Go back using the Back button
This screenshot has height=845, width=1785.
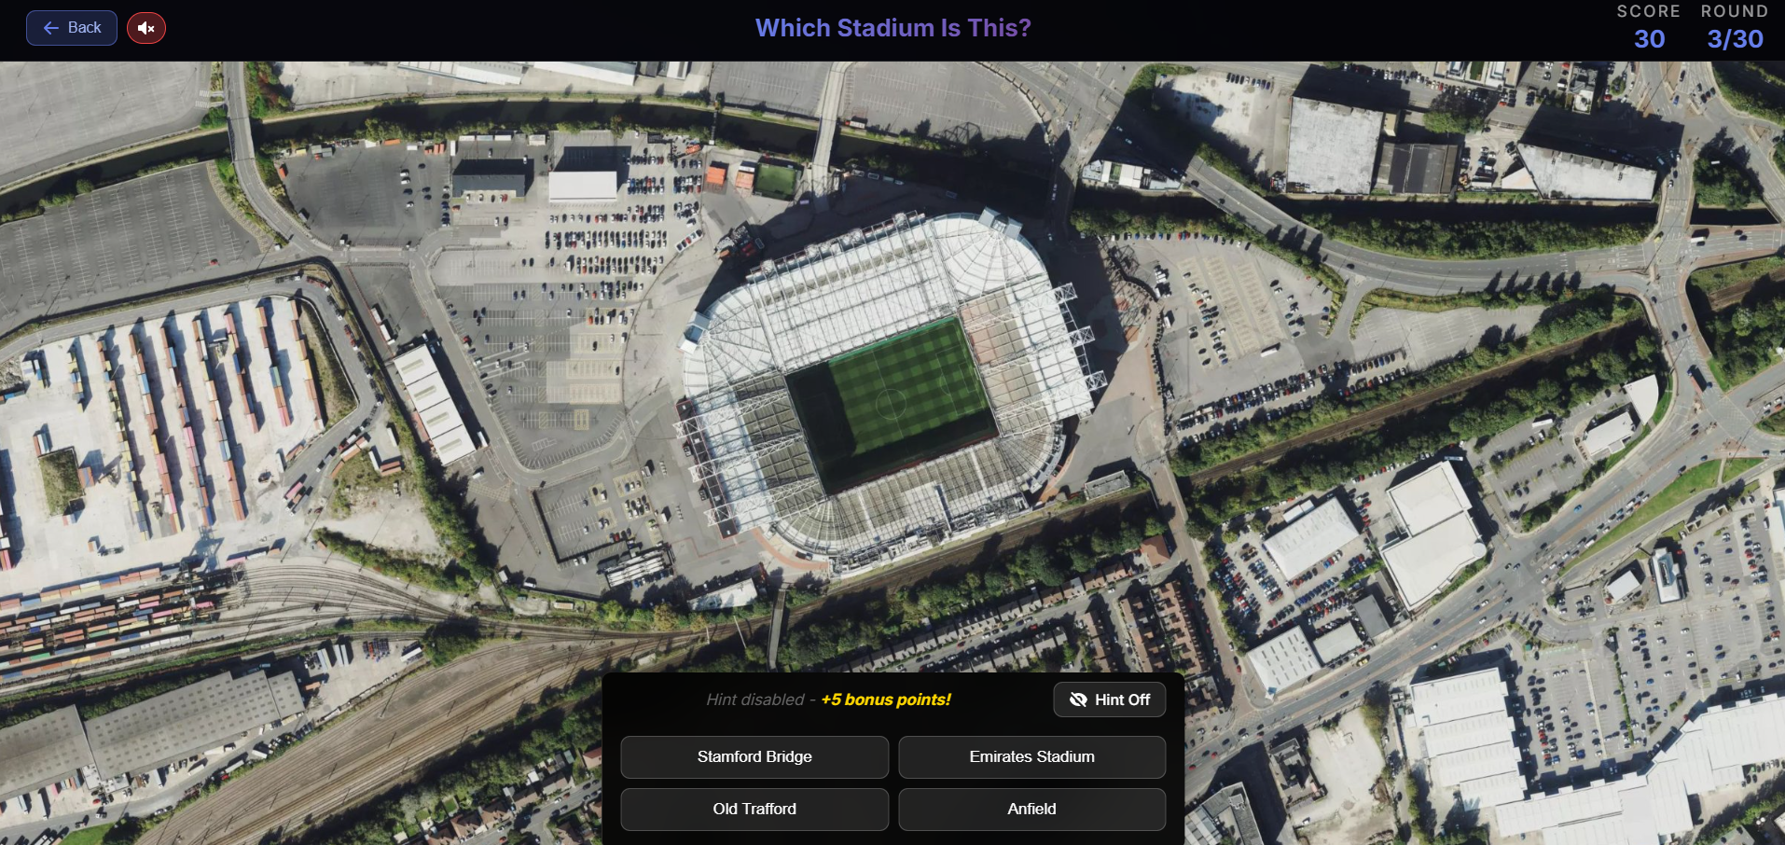coord(72,28)
